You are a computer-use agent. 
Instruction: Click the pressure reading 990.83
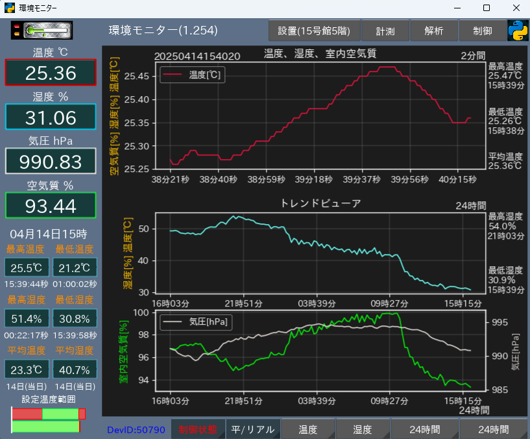point(51,162)
